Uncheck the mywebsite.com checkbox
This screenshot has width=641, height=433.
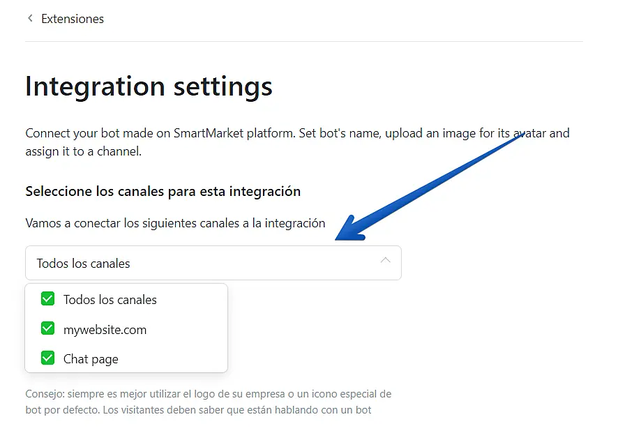click(x=47, y=328)
